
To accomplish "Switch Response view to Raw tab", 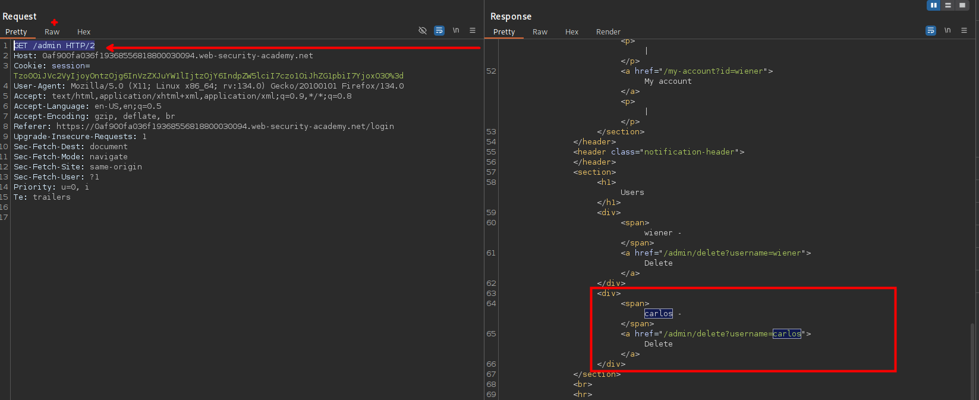I will click(x=540, y=32).
